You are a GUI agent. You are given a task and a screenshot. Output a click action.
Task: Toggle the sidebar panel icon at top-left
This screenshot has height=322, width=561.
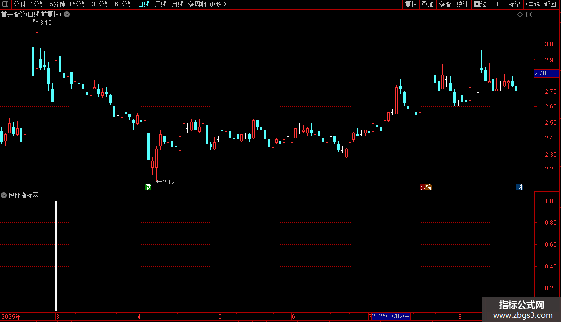tap(5, 4)
